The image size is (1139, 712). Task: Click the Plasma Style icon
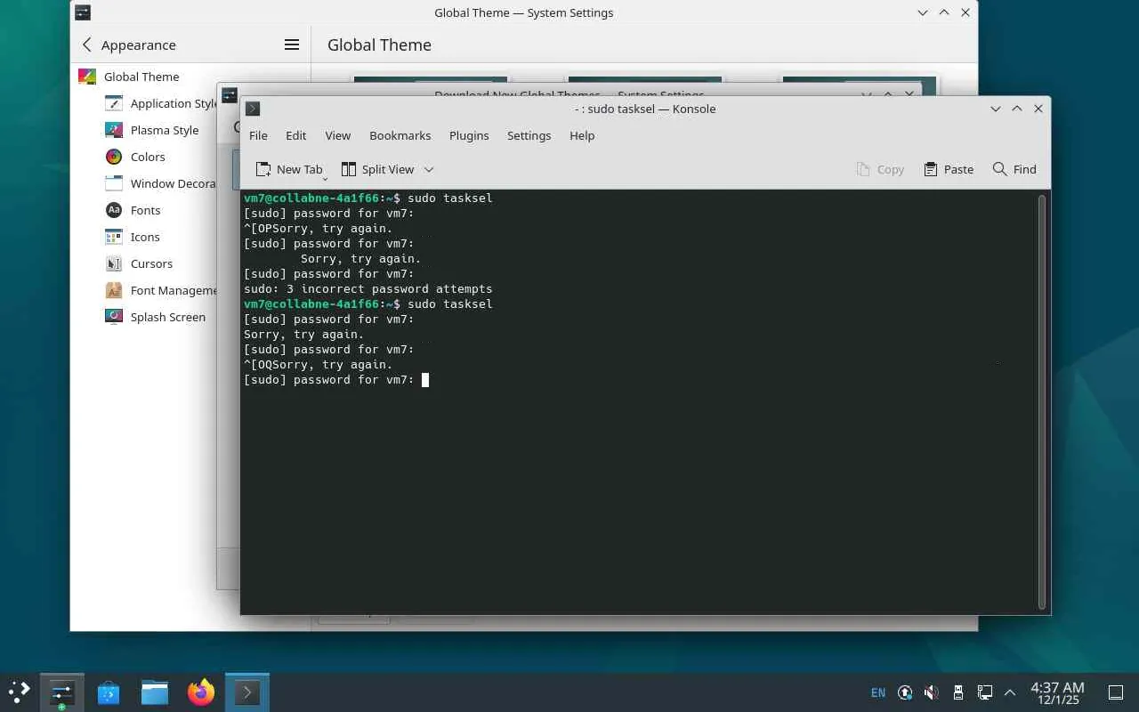click(x=114, y=130)
